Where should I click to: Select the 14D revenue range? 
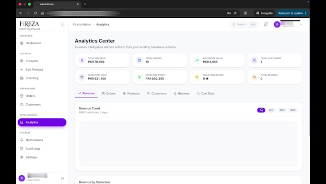tap(271, 110)
